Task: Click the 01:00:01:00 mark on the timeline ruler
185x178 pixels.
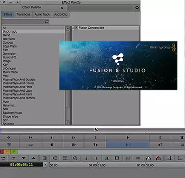Action: (x=97, y=166)
